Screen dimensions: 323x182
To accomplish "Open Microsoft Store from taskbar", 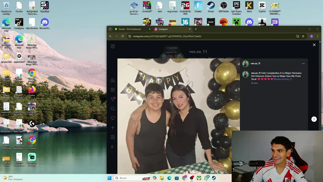I will (177, 178).
